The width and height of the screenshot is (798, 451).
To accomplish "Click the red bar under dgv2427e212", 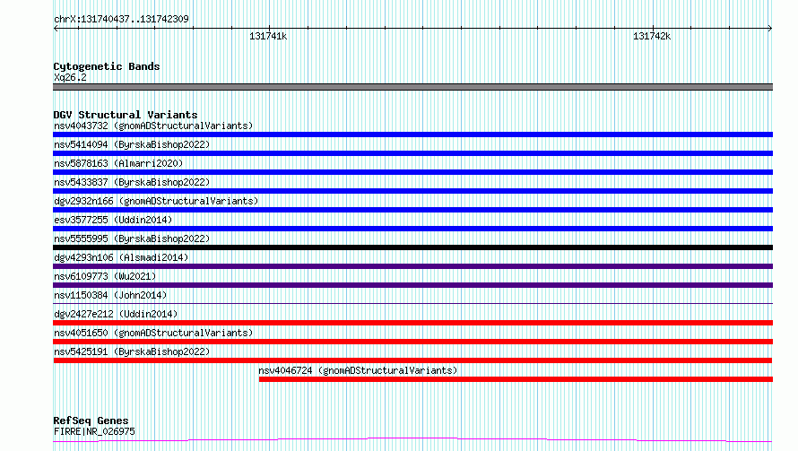I will [x=412, y=323].
